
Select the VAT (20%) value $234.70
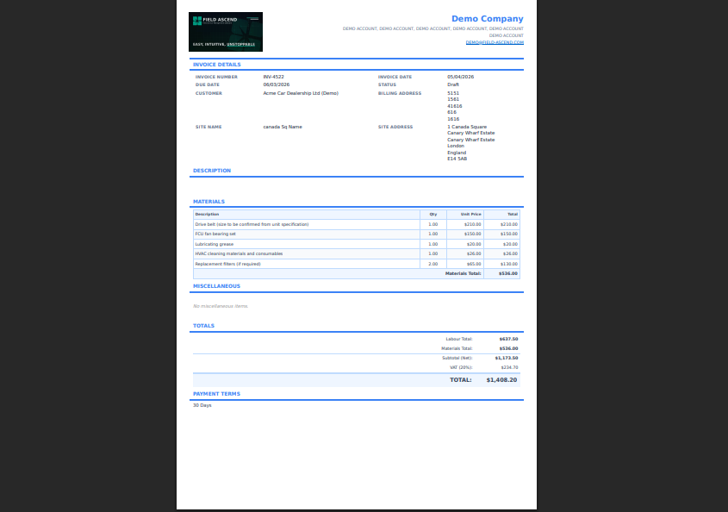pos(510,367)
